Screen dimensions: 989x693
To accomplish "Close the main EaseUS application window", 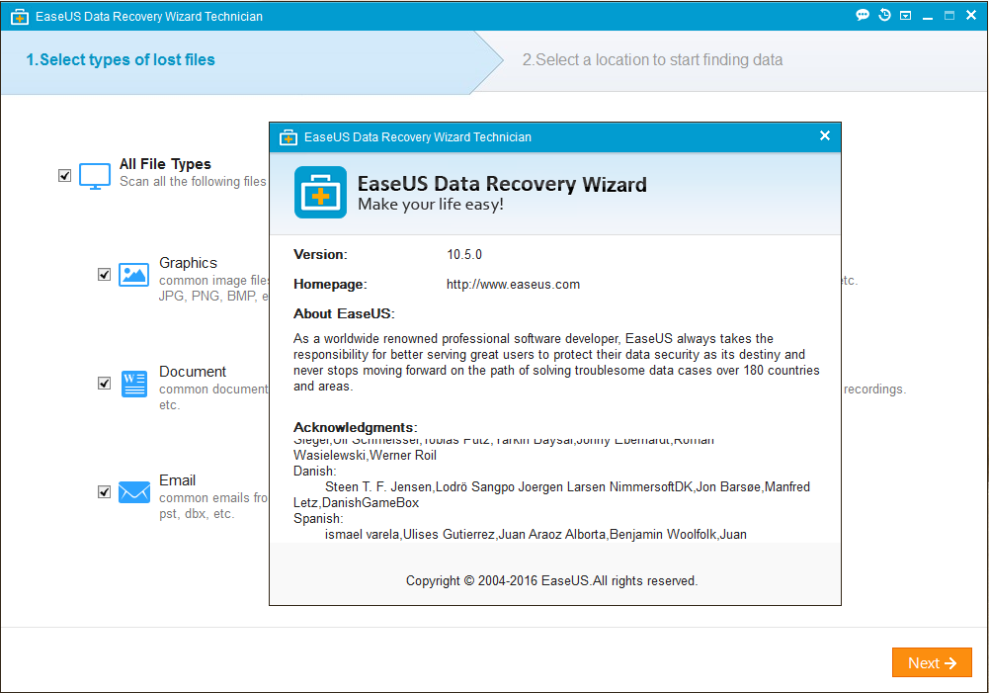I will tap(971, 15).
